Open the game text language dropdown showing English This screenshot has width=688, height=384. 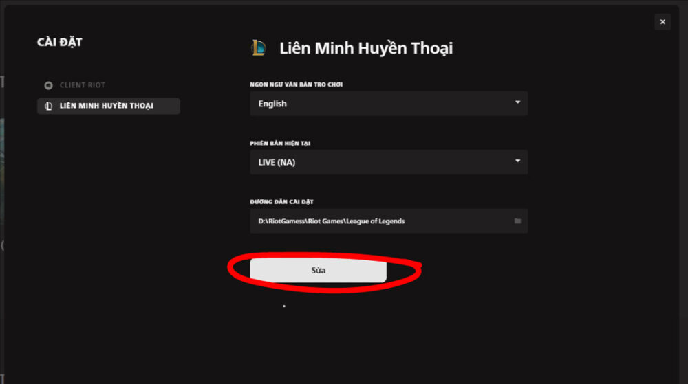(389, 104)
